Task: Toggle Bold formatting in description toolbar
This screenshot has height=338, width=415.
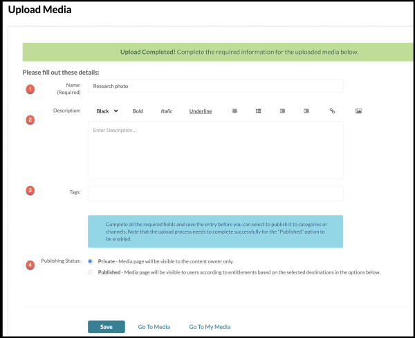Action: pos(138,111)
